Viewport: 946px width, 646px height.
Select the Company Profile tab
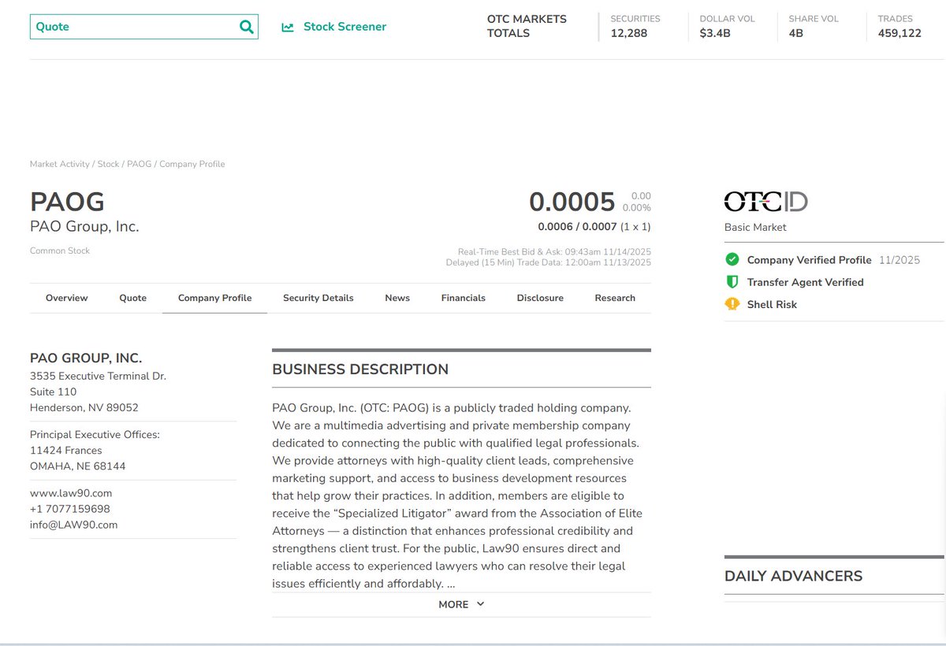coord(215,298)
